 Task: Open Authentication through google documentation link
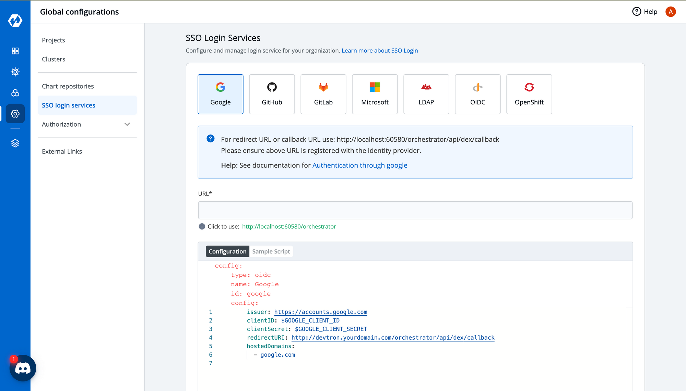(360, 165)
